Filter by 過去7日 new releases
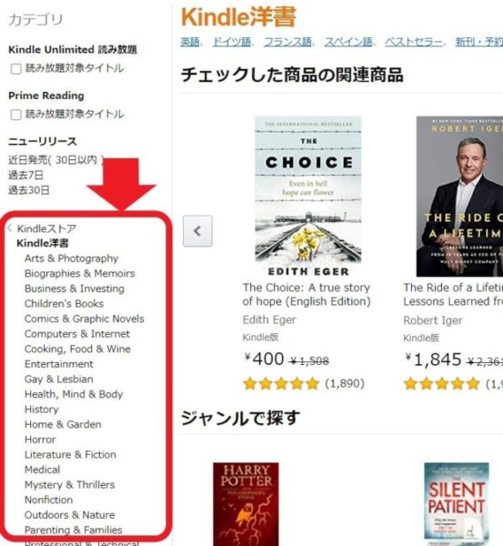 point(25,175)
